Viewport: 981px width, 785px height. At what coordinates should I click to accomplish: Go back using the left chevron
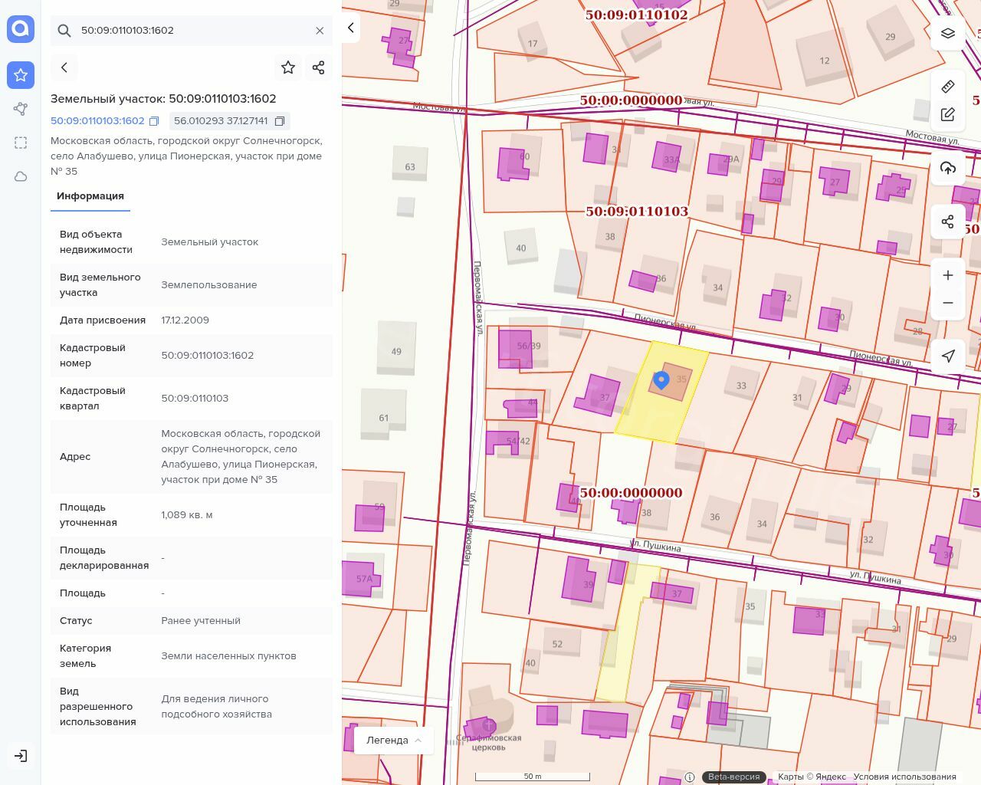tap(64, 67)
